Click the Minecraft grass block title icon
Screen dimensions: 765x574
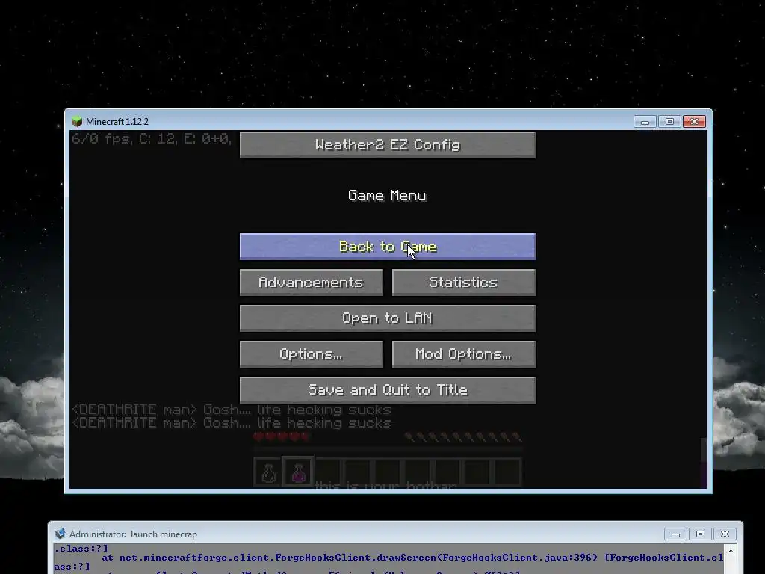77,122
